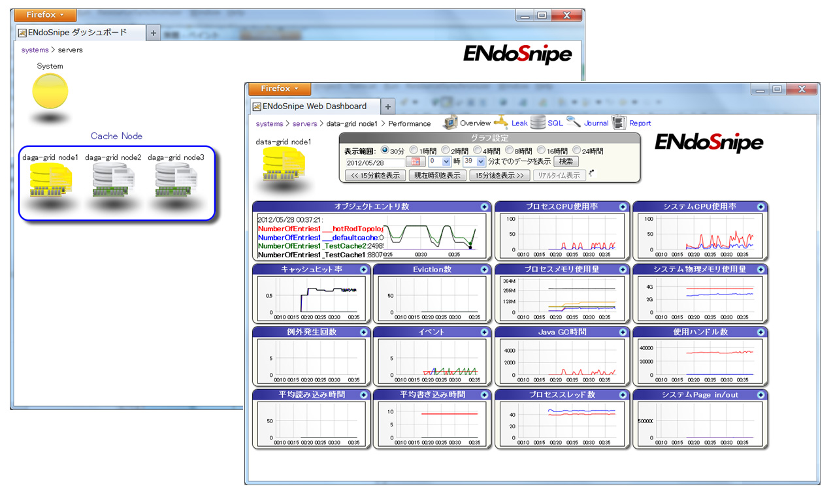Click the 検索 search button

coord(566,161)
